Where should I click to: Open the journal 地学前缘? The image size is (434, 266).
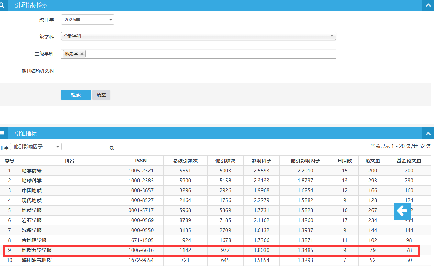(x=32, y=171)
